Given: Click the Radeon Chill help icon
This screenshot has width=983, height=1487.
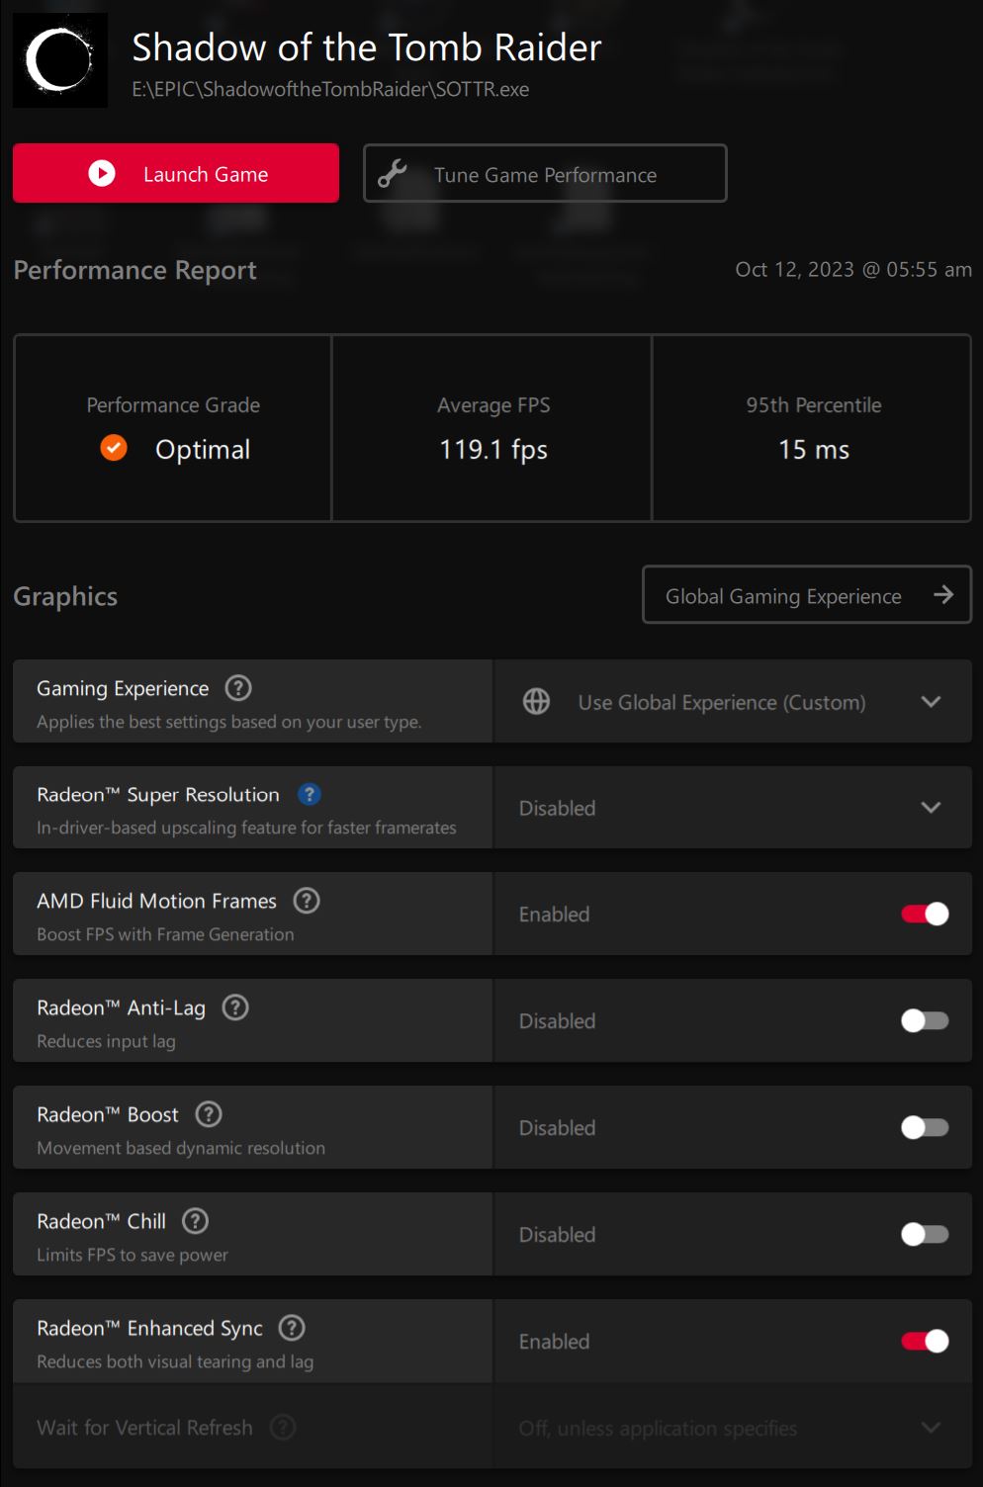Looking at the screenshot, I should click(x=196, y=1221).
